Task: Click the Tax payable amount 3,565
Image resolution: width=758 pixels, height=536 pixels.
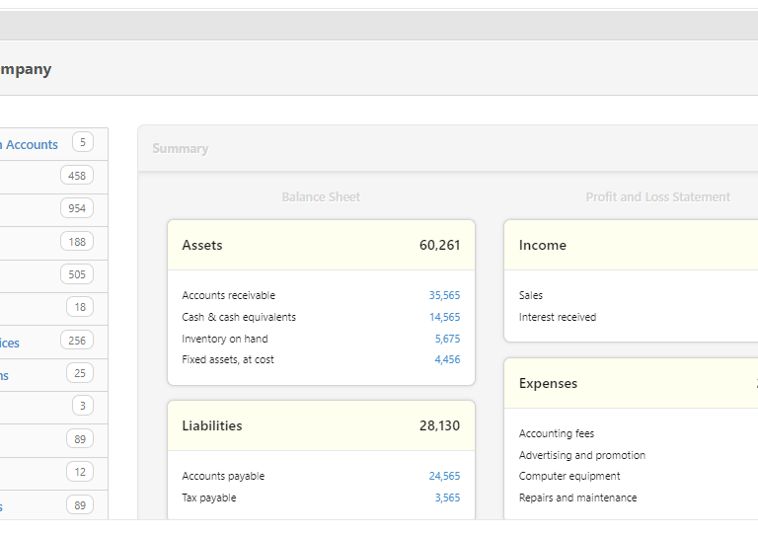Action: click(447, 498)
